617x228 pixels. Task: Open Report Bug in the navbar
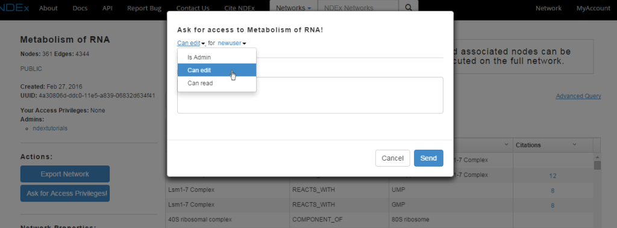tap(145, 8)
